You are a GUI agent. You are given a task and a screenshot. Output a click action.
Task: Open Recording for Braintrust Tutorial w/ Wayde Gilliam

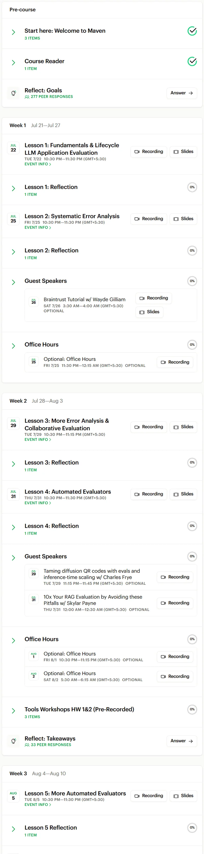click(x=154, y=298)
